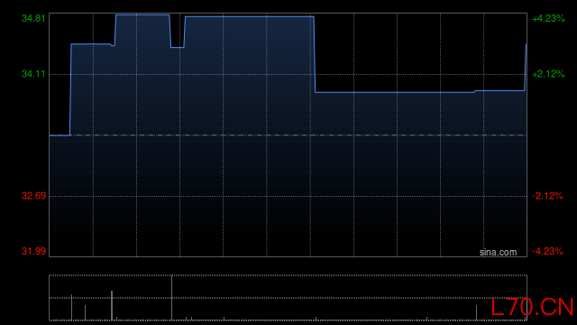Viewport: 577px width, 325px height.
Task: Click the -2.12% percentage label
Action: (x=547, y=196)
